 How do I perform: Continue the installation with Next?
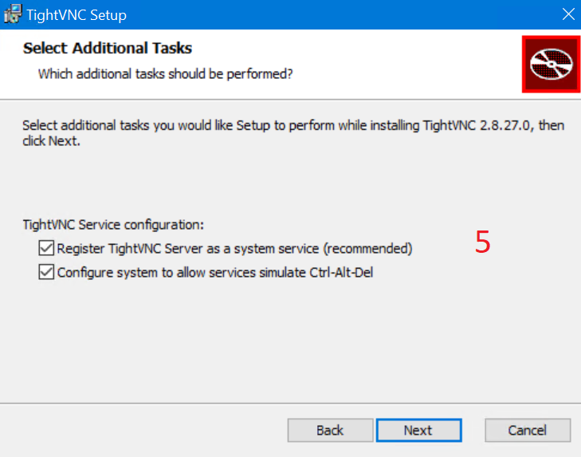tap(418, 431)
